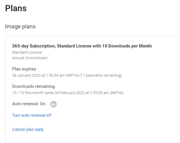Click the 365-day Subscription plan title
The image size is (180, 143).
pyautogui.click(x=82, y=46)
